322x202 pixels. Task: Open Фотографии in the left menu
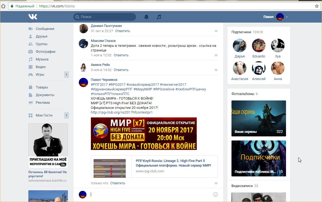[46, 52]
